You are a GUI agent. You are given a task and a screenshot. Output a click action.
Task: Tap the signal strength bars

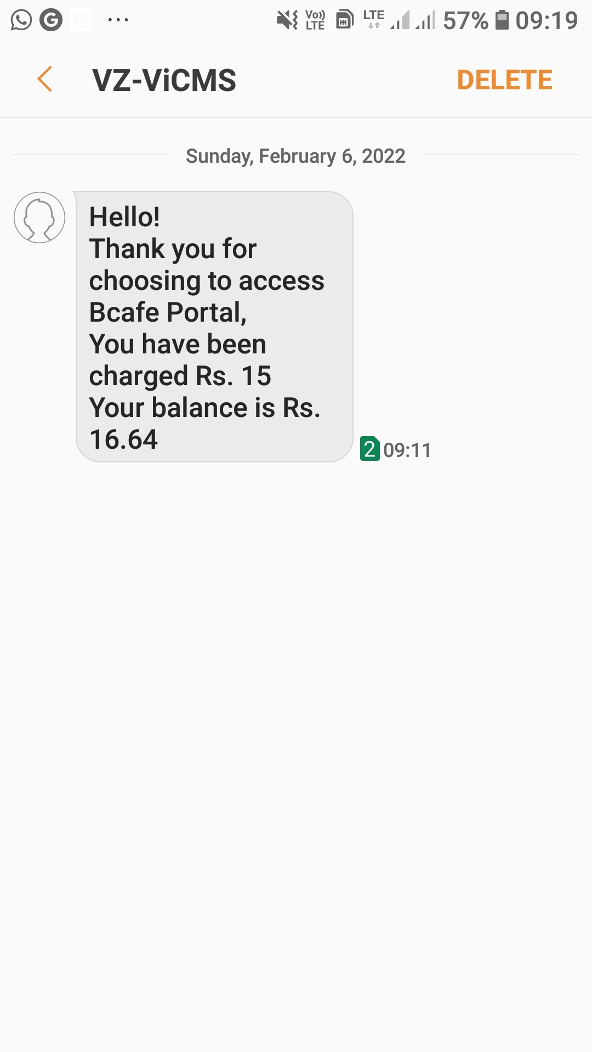413,20
